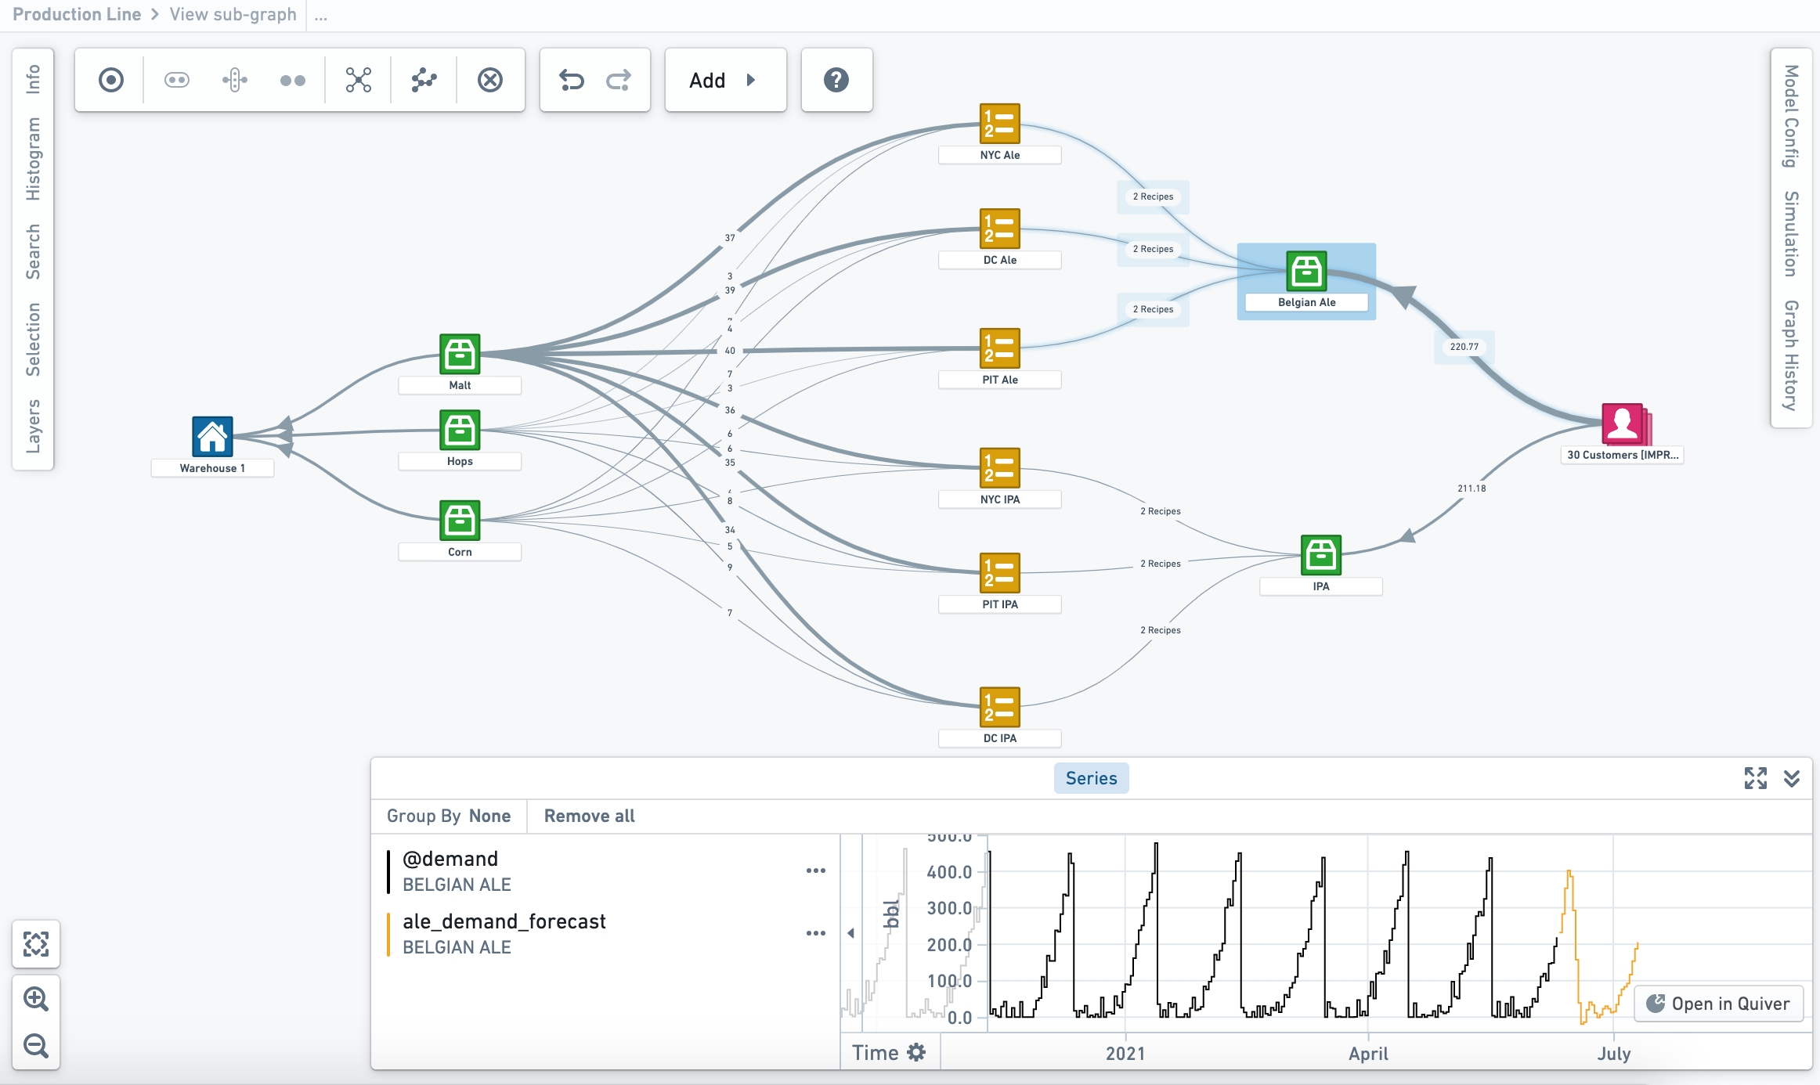Open the Time settings gear below the chart
Image resolution: width=1820 pixels, height=1085 pixels.
click(915, 1052)
